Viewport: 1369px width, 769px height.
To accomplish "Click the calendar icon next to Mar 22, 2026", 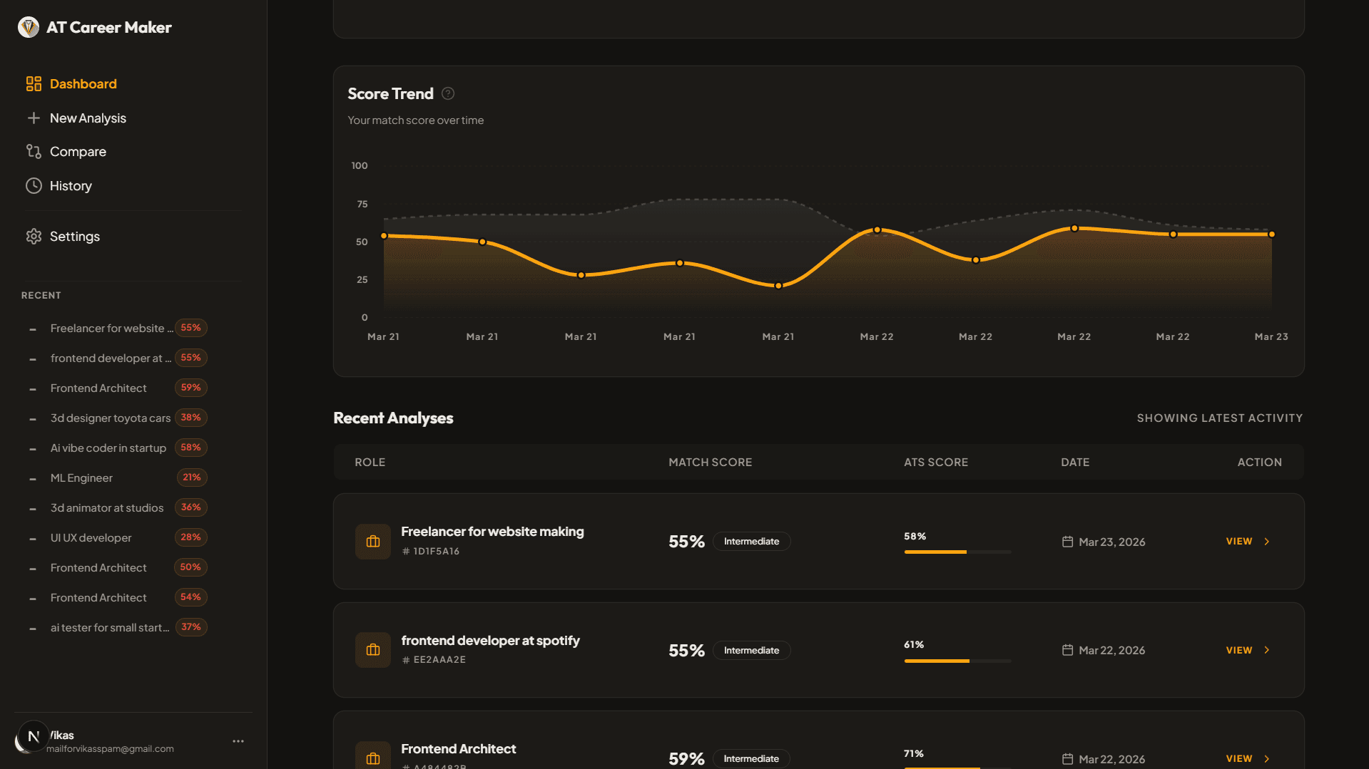I will pyautogui.click(x=1067, y=650).
